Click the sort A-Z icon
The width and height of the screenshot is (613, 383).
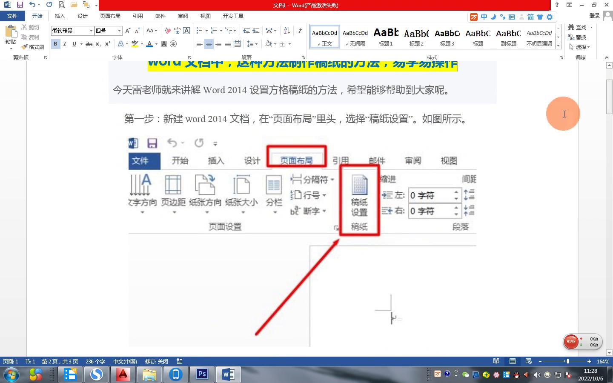coord(287,31)
